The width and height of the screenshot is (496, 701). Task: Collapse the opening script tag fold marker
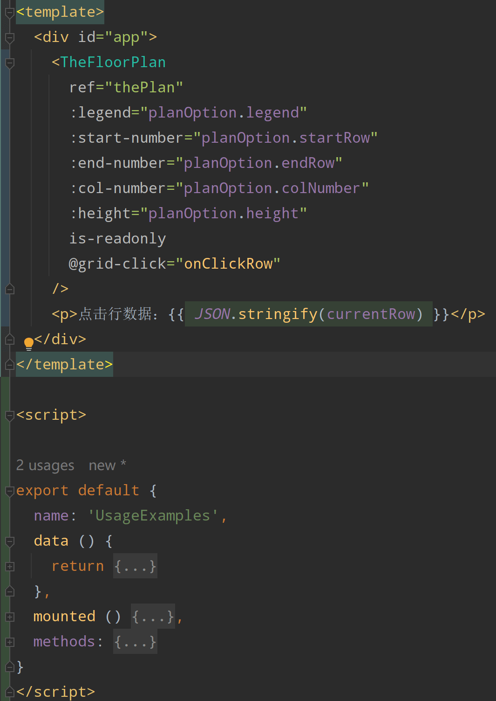pyautogui.click(x=9, y=415)
